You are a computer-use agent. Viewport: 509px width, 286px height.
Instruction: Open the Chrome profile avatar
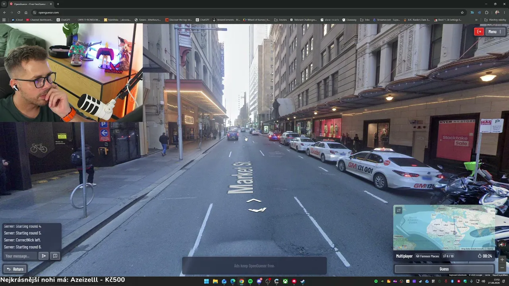pyautogui.click(x=497, y=12)
